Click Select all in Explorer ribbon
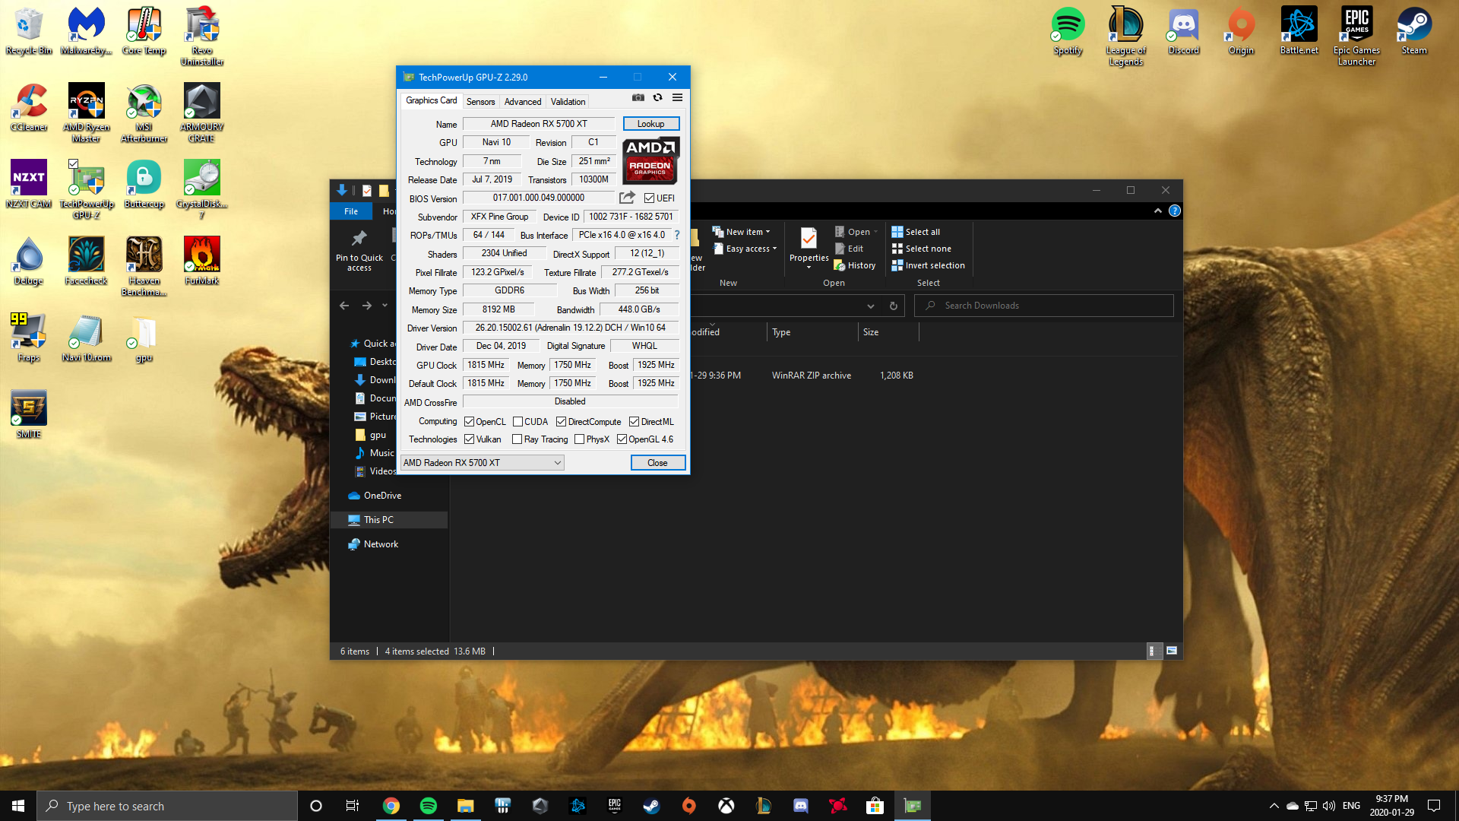Viewport: 1459px width, 821px height. tap(916, 232)
